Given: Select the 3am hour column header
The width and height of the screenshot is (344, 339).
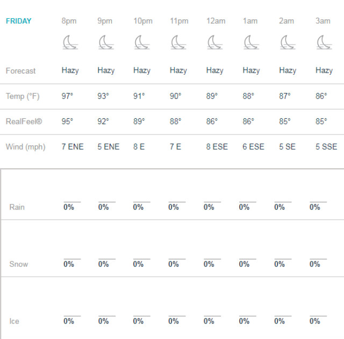Looking at the screenshot, I should click(x=322, y=21).
